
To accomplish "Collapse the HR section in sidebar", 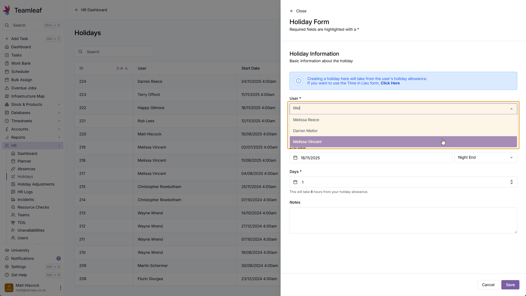I will (59, 146).
